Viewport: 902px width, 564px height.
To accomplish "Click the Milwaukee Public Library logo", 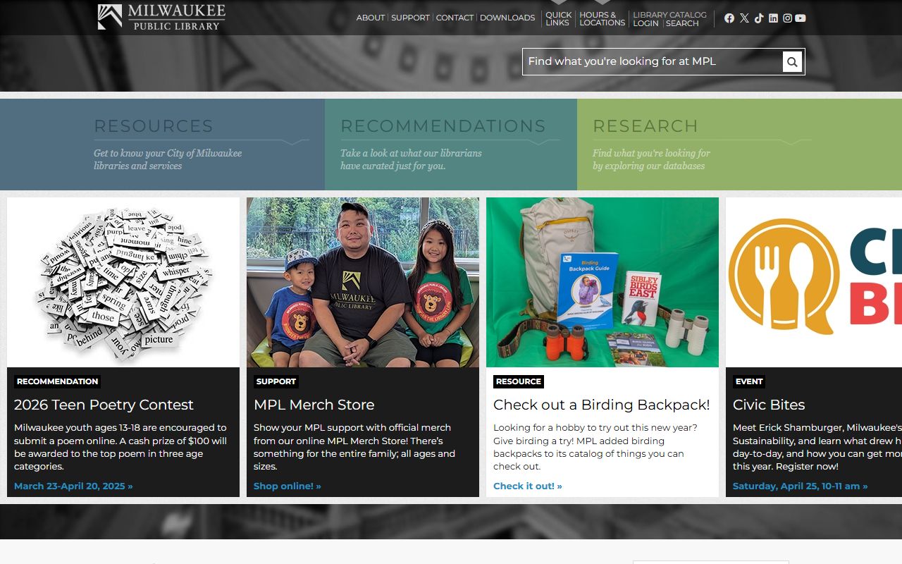I will click(x=161, y=17).
